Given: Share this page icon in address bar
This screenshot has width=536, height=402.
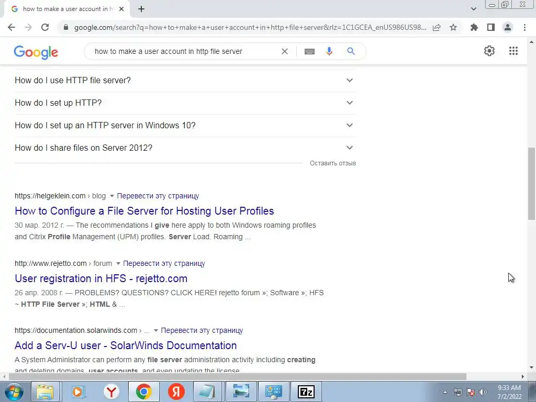Looking at the screenshot, I should tap(437, 27).
